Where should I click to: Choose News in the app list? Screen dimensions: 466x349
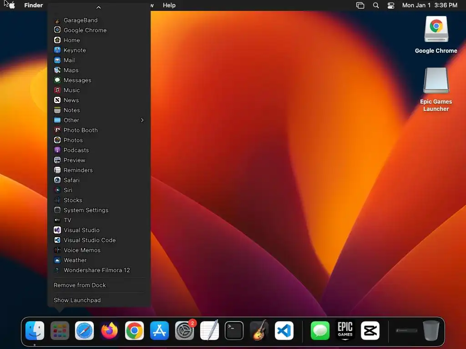99,100
